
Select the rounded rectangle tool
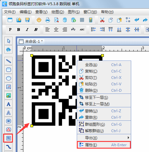click(x=9, y=70)
